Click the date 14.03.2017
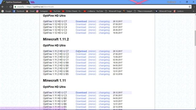This screenshot has width=196, height=110. (118, 101)
